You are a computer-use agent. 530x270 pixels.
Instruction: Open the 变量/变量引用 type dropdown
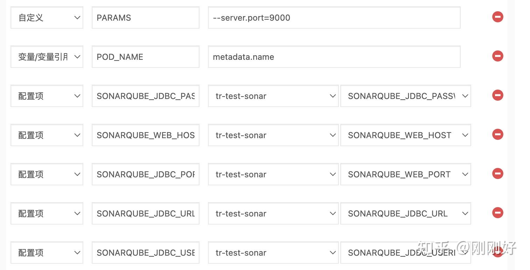[x=47, y=57]
